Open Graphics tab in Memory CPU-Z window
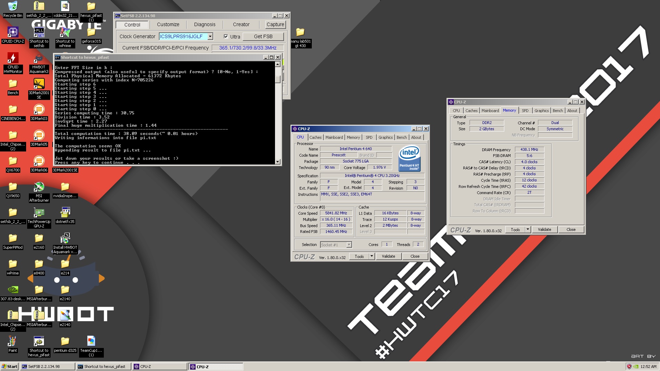The width and height of the screenshot is (660, 371). tap(541, 111)
